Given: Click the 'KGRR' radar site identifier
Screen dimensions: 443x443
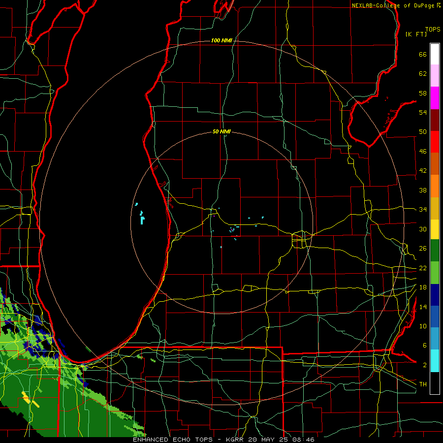Looking at the screenshot, I should pyautogui.click(x=235, y=440).
